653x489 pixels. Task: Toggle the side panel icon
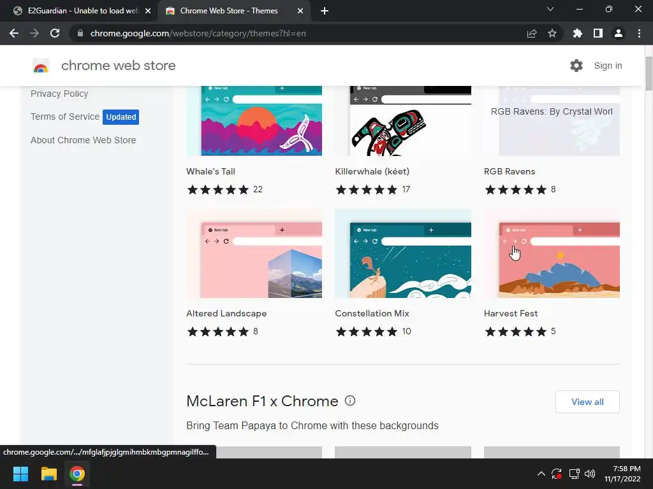pyautogui.click(x=598, y=33)
